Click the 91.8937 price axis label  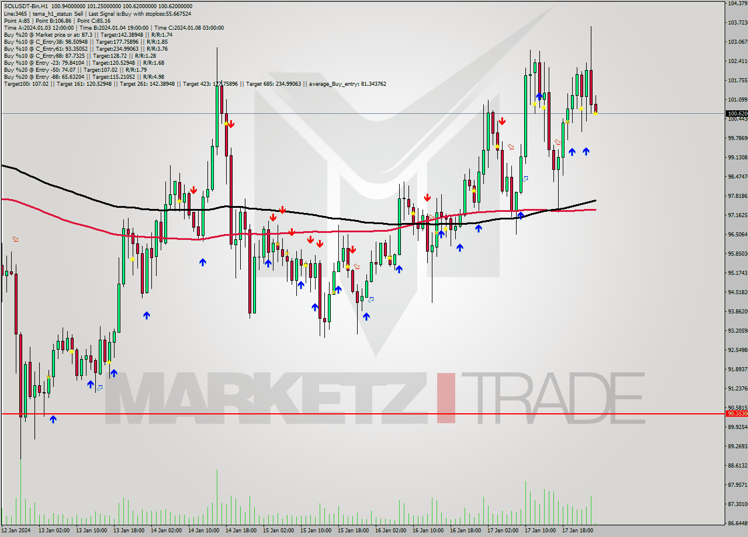(737, 369)
